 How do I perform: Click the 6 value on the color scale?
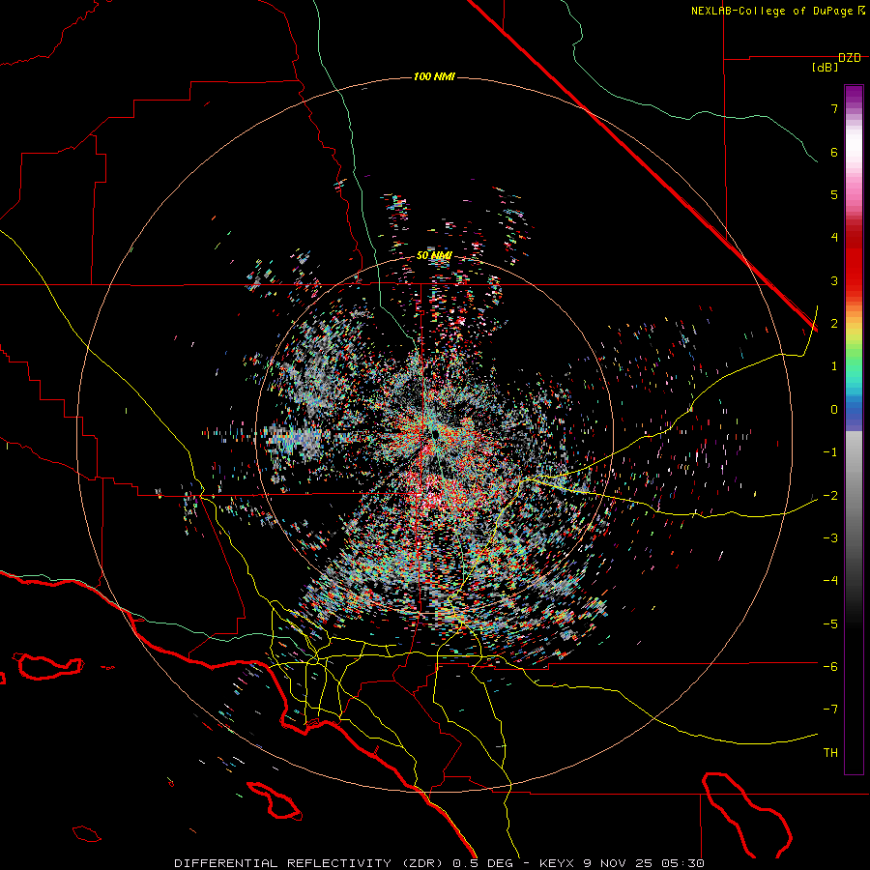point(834,152)
